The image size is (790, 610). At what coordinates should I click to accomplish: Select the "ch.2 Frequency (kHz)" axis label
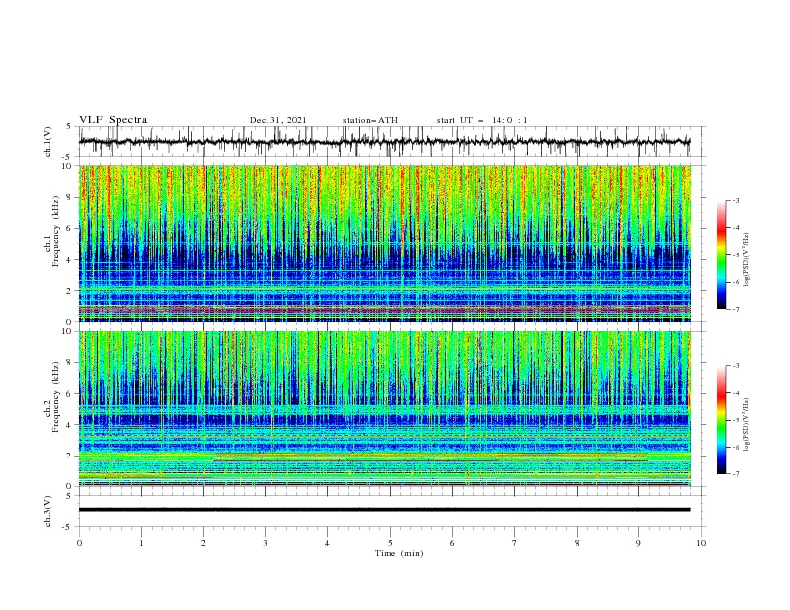52,396
